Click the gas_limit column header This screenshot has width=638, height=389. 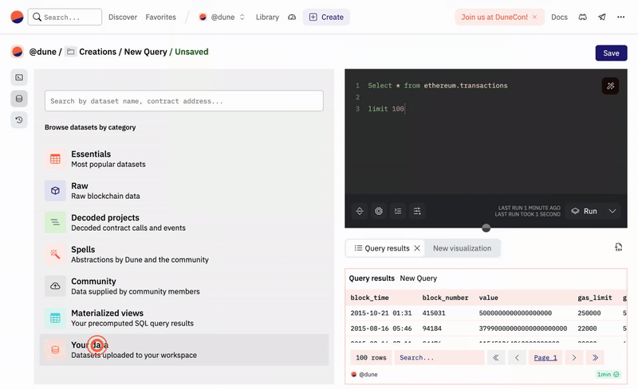point(594,298)
